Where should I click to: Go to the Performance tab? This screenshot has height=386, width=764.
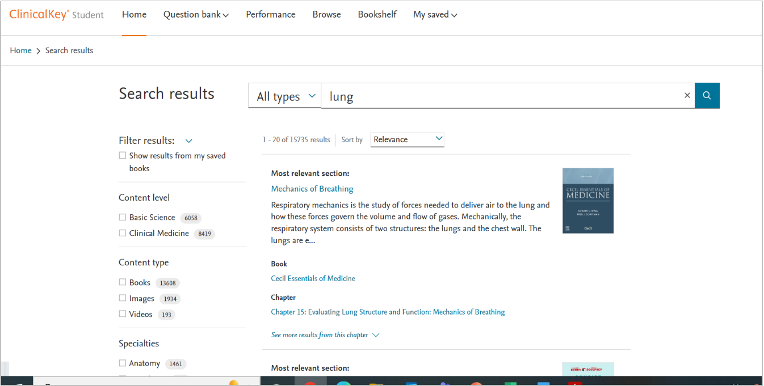pyautogui.click(x=270, y=15)
